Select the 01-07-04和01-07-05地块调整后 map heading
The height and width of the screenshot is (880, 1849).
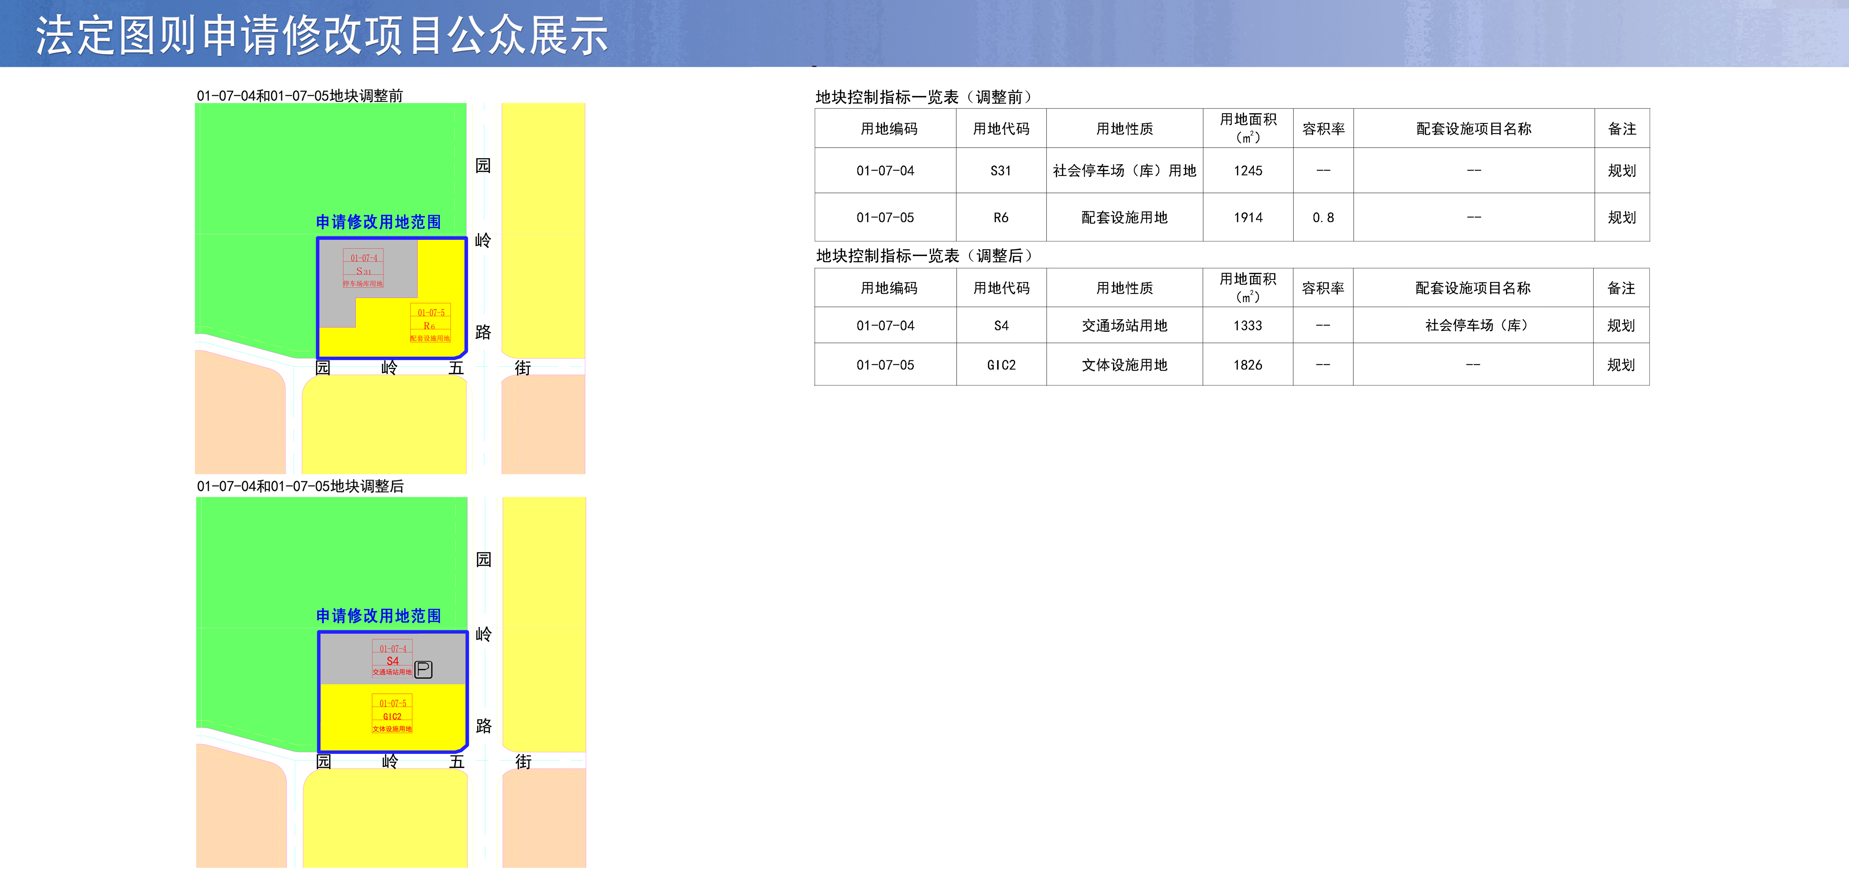[300, 486]
